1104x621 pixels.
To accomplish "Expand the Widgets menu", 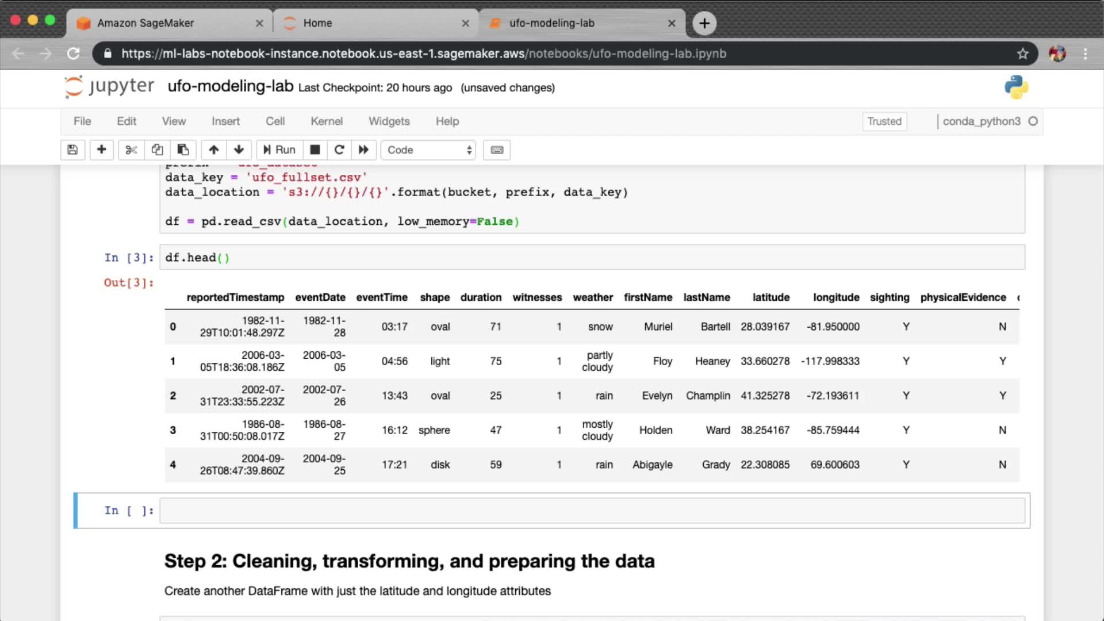I will [x=389, y=121].
